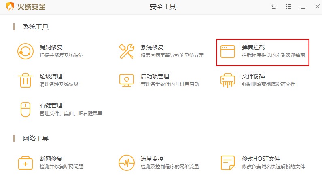
Task: Click description 修改负责域名快速解析的文件
Action: coord(273,166)
